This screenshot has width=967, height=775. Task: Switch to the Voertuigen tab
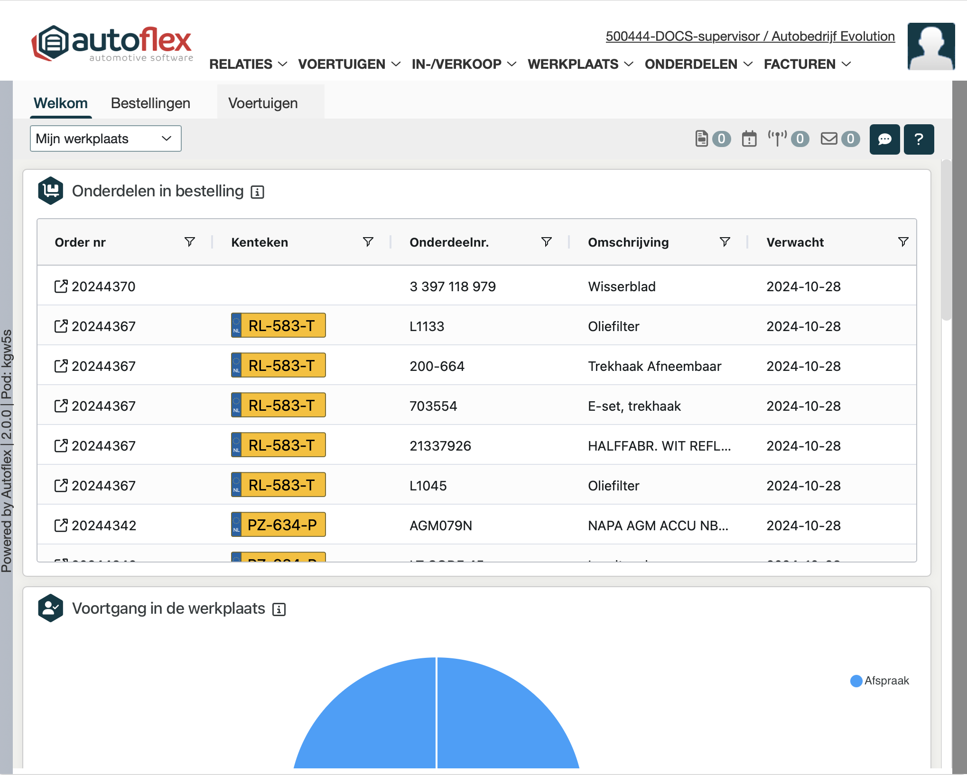click(x=263, y=103)
